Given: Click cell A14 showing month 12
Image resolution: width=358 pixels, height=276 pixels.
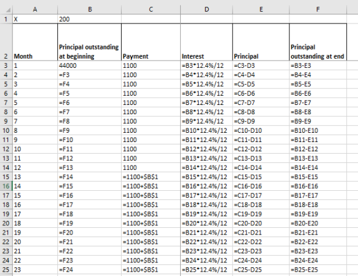Looking at the screenshot, I should pos(35,167).
